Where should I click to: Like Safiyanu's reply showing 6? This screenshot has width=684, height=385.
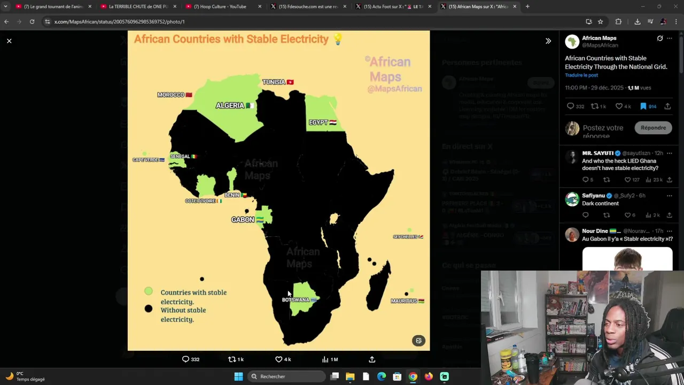(628, 215)
